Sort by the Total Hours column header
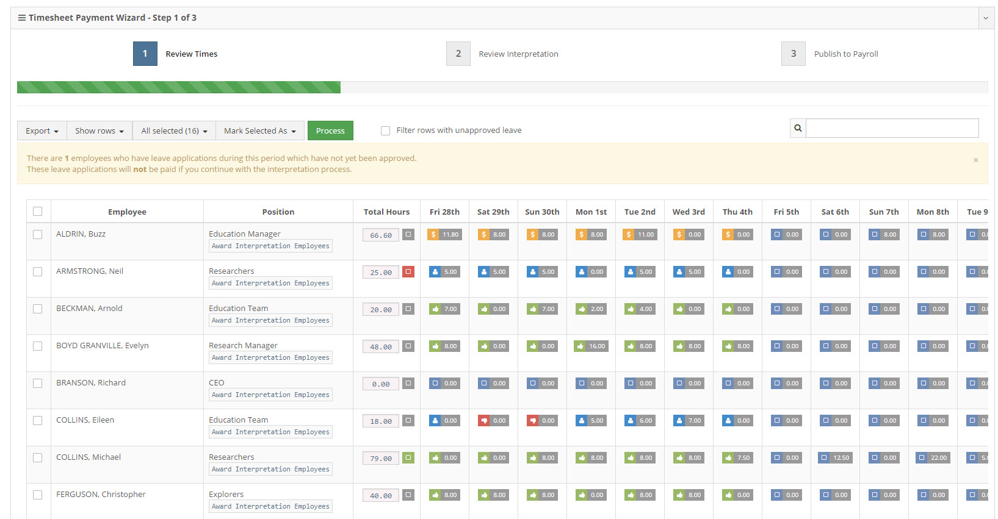This screenshot has width=998, height=519. (x=386, y=212)
